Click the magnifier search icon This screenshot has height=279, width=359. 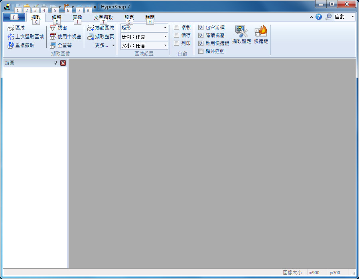(x=329, y=17)
